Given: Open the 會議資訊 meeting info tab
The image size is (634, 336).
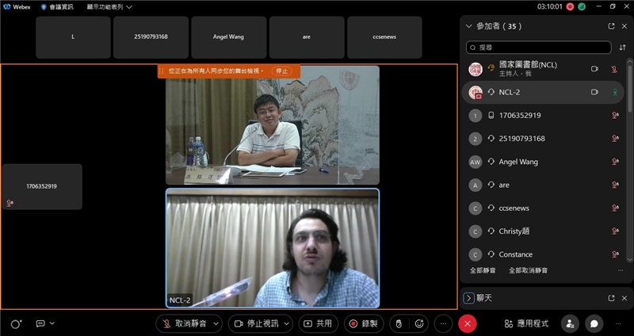Looking at the screenshot, I should pyautogui.click(x=58, y=6).
